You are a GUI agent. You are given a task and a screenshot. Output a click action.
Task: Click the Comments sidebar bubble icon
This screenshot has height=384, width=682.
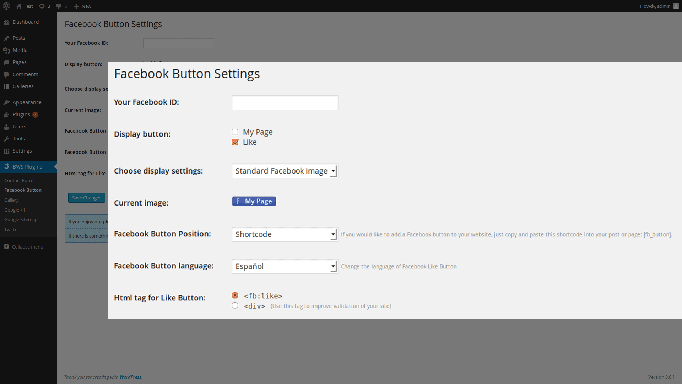point(6,74)
